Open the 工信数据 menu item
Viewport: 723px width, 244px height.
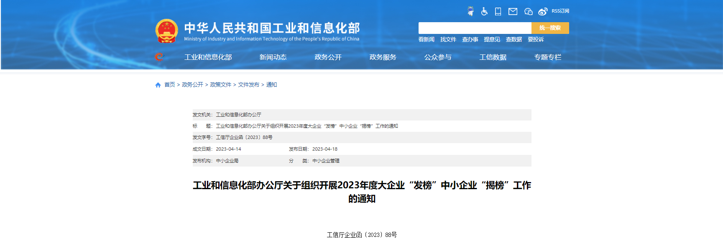tap(493, 57)
